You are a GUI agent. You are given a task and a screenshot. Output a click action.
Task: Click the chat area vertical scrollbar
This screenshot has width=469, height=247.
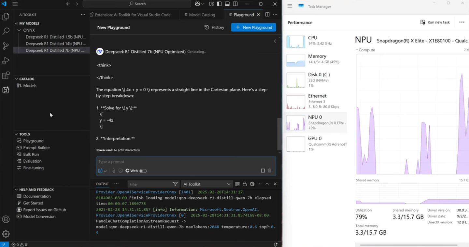(x=279, y=133)
